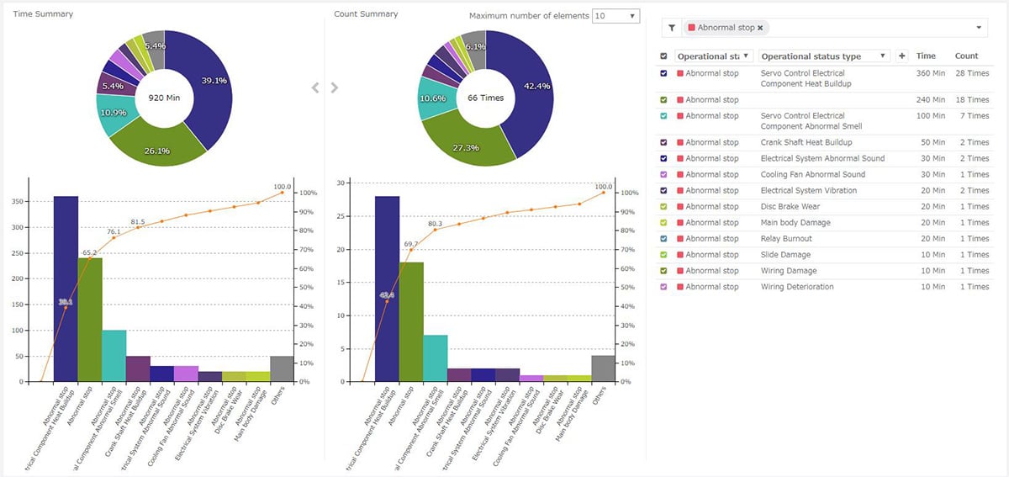Click the filter funnel icon
Viewport: 1009px width, 477px height.
[672, 28]
